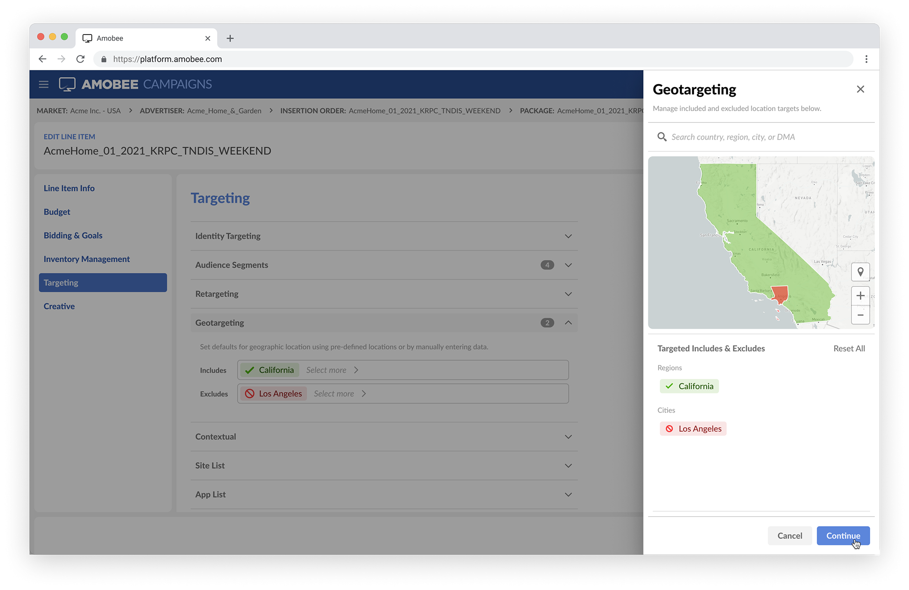Click the Advertiser Acme_Home_&_Garden breadcrumb
The image size is (909, 590).
(200, 111)
